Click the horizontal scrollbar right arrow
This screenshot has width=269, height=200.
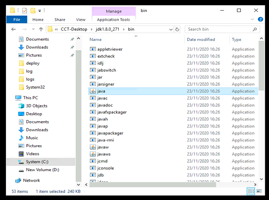[x=255, y=185]
